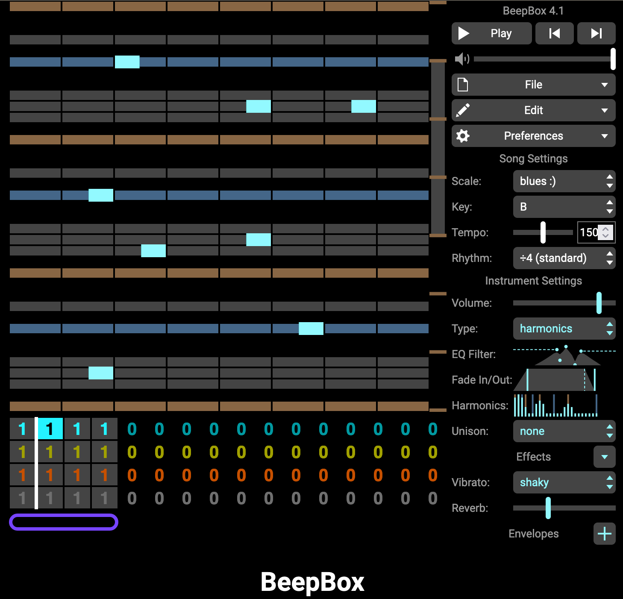The width and height of the screenshot is (623, 599).
Task: Open the File menu
Action: pyautogui.click(x=533, y=85)
